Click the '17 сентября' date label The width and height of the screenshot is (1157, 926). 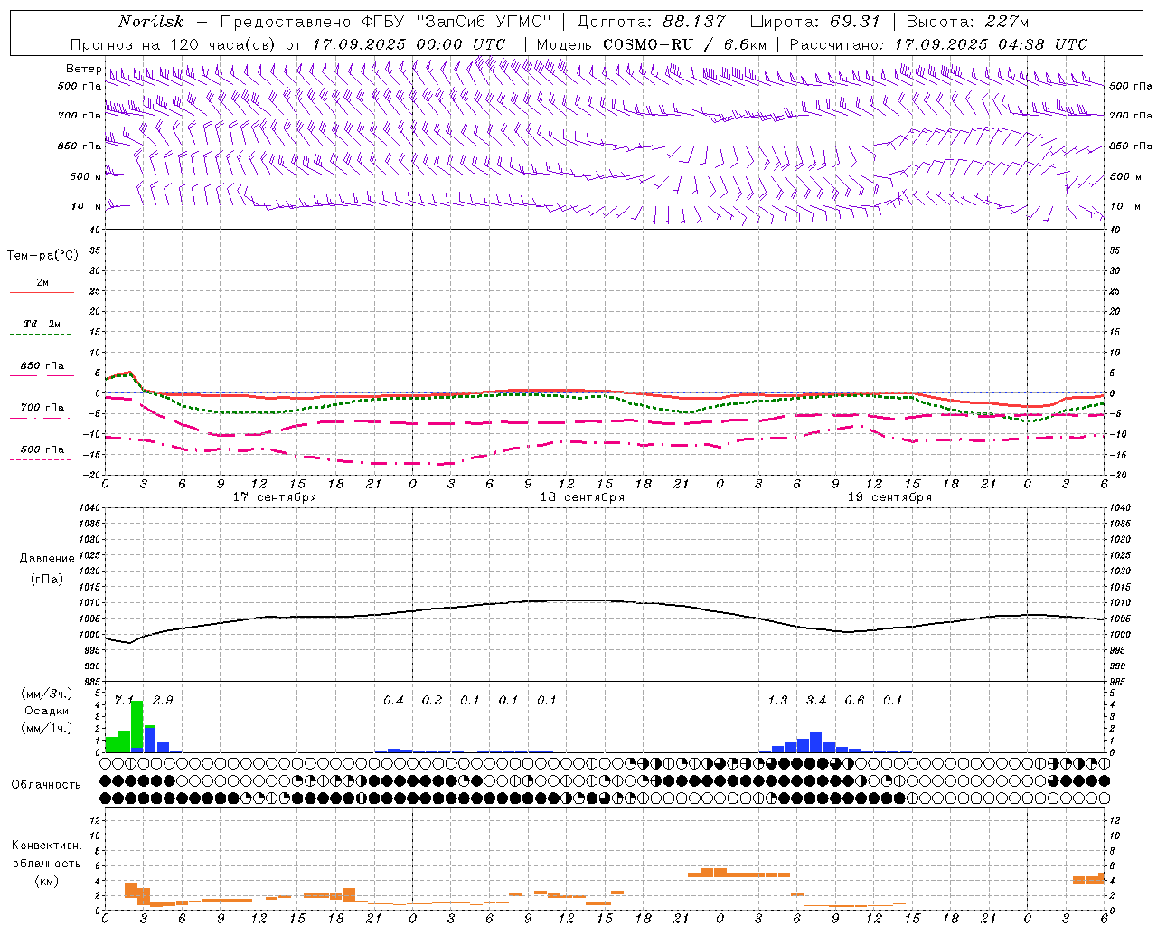(275, 497)
